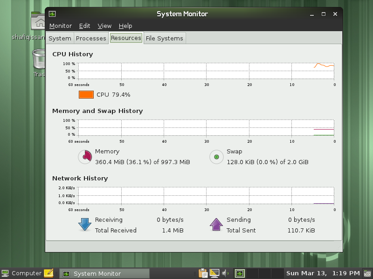This screenshot has height=279, width=373.
Task: Switch to the Processes tab
Action: click(91, 39)
